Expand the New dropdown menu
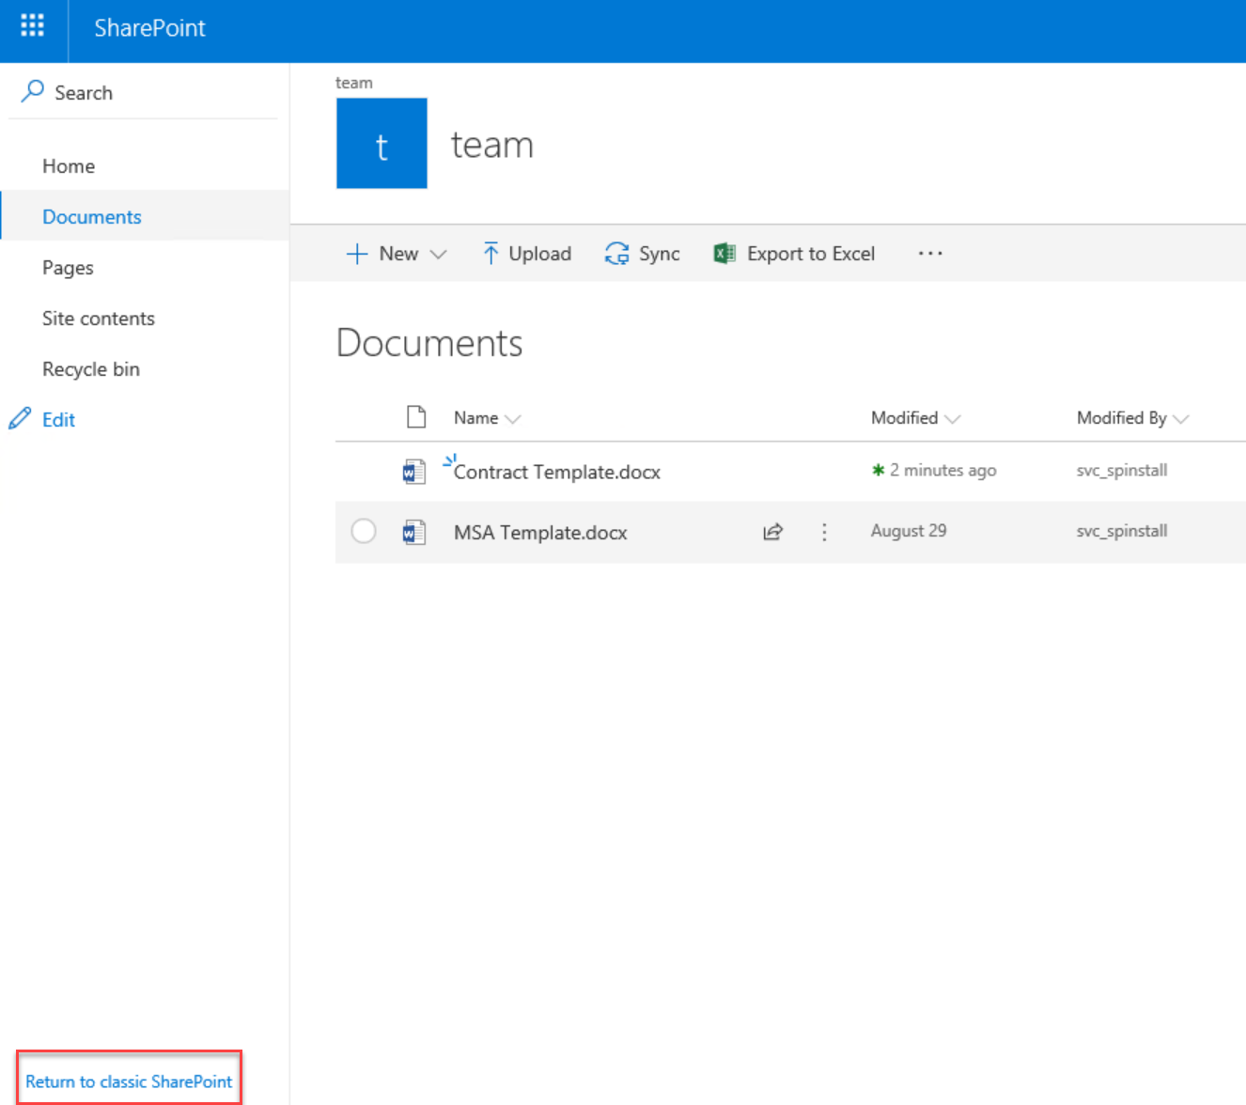This screenshot has height=1105, width=1246. point(438,254)
